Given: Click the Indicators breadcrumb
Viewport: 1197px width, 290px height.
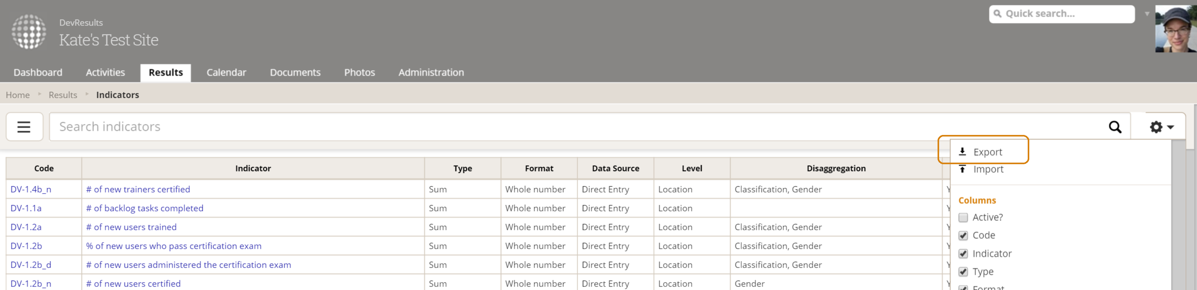Looking at the screenshot, I should pos(118,95).
